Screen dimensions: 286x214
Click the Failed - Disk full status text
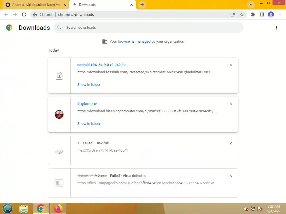96,143
